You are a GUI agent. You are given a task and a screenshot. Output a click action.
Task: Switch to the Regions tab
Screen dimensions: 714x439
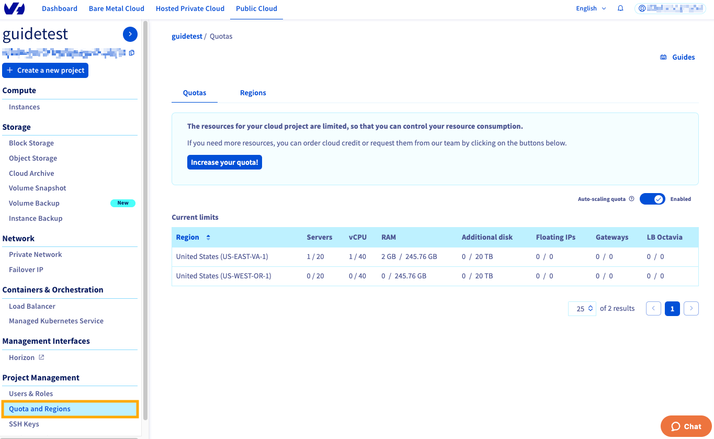pos(253,93)
